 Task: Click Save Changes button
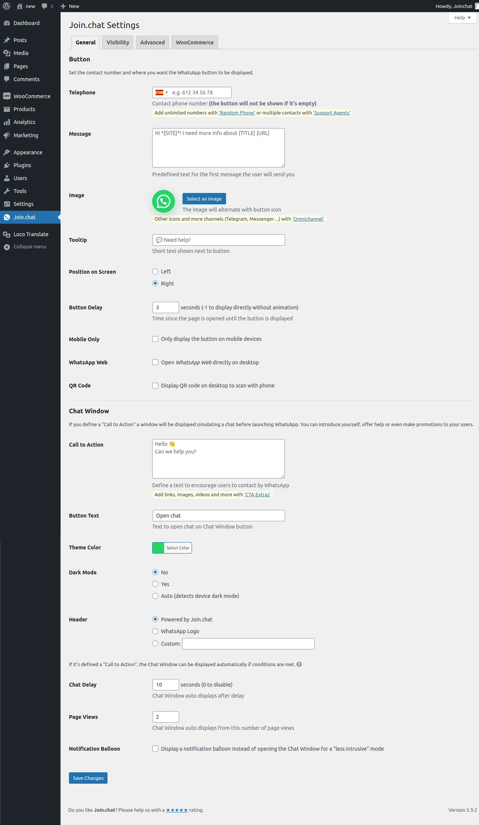88,778
